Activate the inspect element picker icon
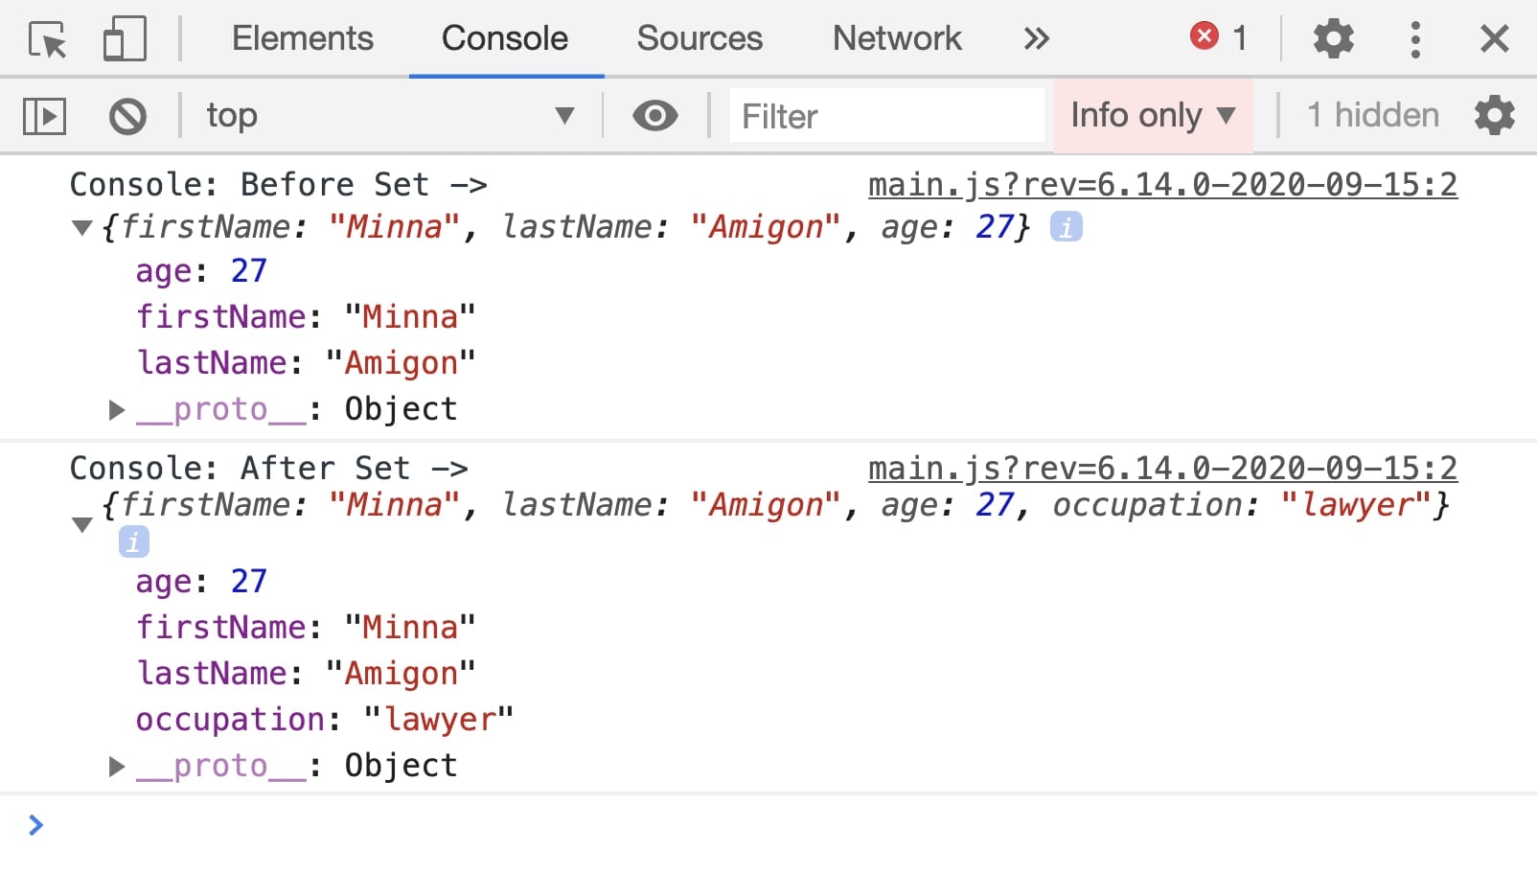The width and height of the screenshot is (1537, 874). click(47, 39)
